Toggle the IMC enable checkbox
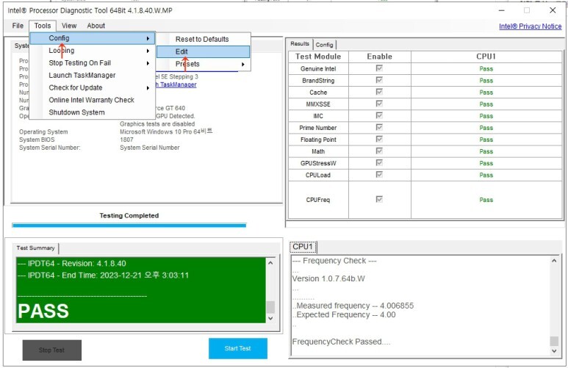568x368 pixels. (x=379, y=115)
